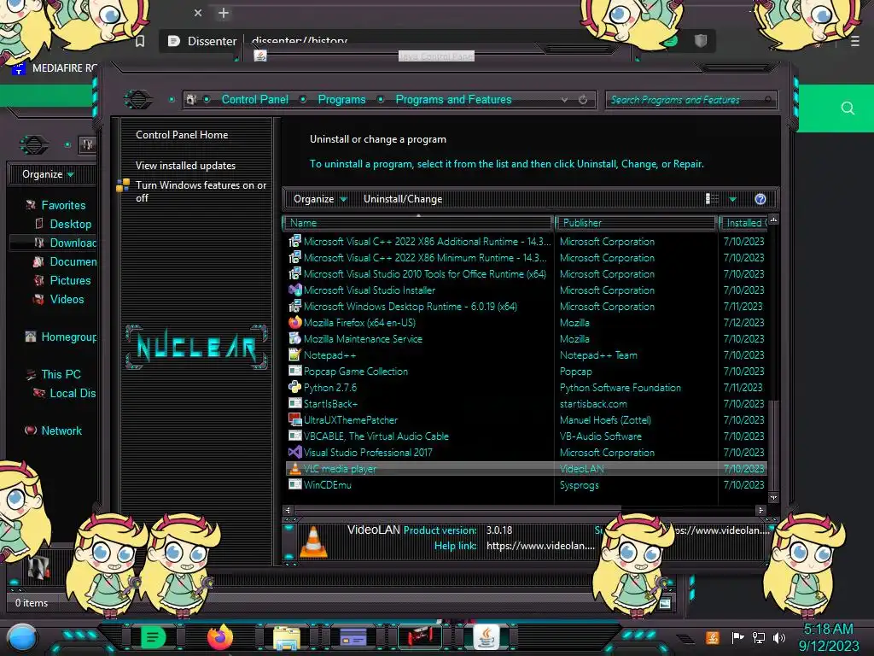874x656 pixels.
Task: Select Videos in the Explorer sidebar
Action: coord(67,300)
